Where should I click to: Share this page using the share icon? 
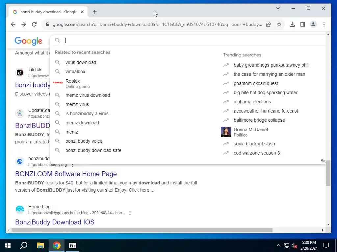269,24
